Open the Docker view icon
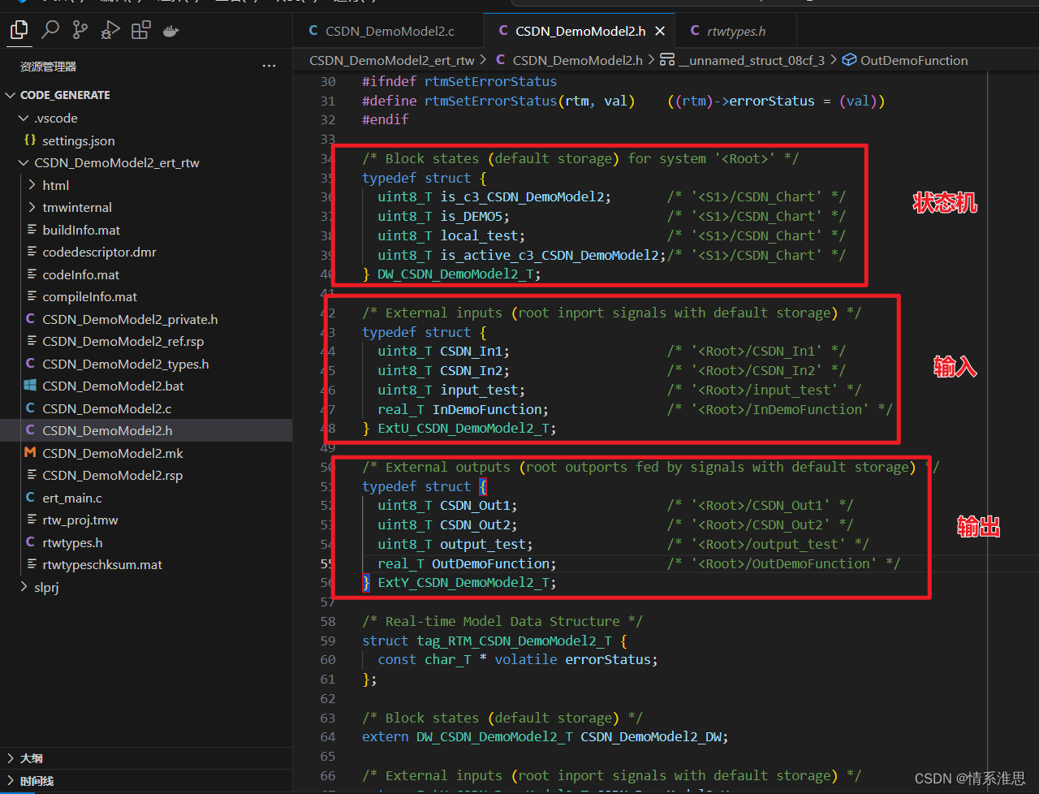This screenshot has width=1039, height=794. (x=170, y=31)
